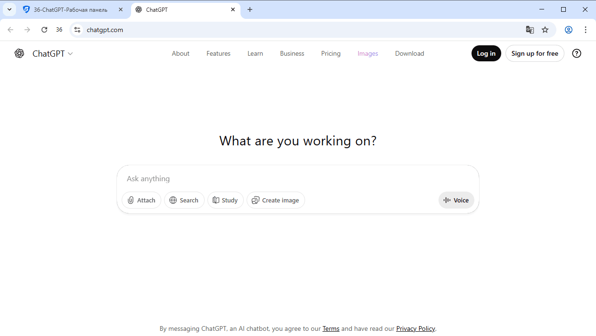The image size is (596, 336).
Task: Select the Create image option
Action: [x=275, y=200]
